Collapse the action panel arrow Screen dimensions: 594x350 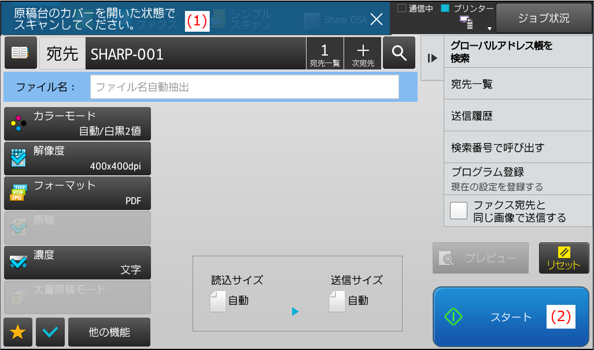coord(432,58)
